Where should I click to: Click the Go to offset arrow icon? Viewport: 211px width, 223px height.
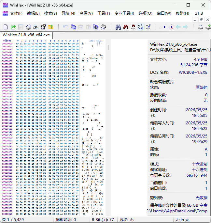pyautogui.click(x=163, y=27)
